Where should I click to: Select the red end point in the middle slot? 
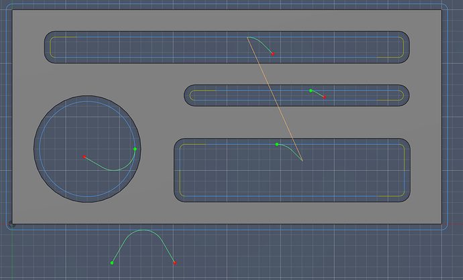pos(324,97)
